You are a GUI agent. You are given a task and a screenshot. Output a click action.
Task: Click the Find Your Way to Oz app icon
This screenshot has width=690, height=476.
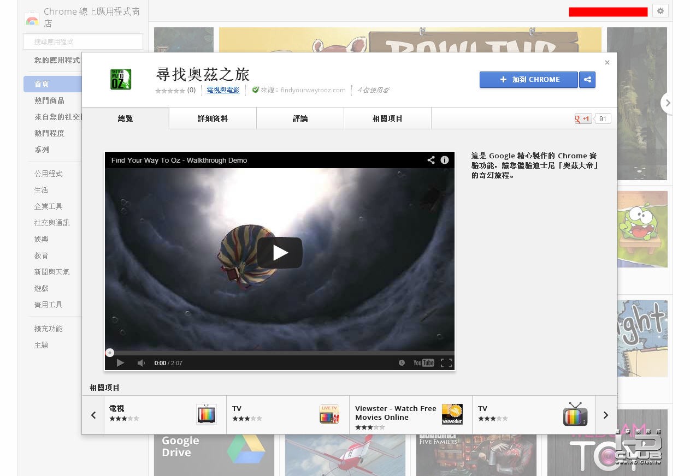pyautogui.click(x=121, y=79)
